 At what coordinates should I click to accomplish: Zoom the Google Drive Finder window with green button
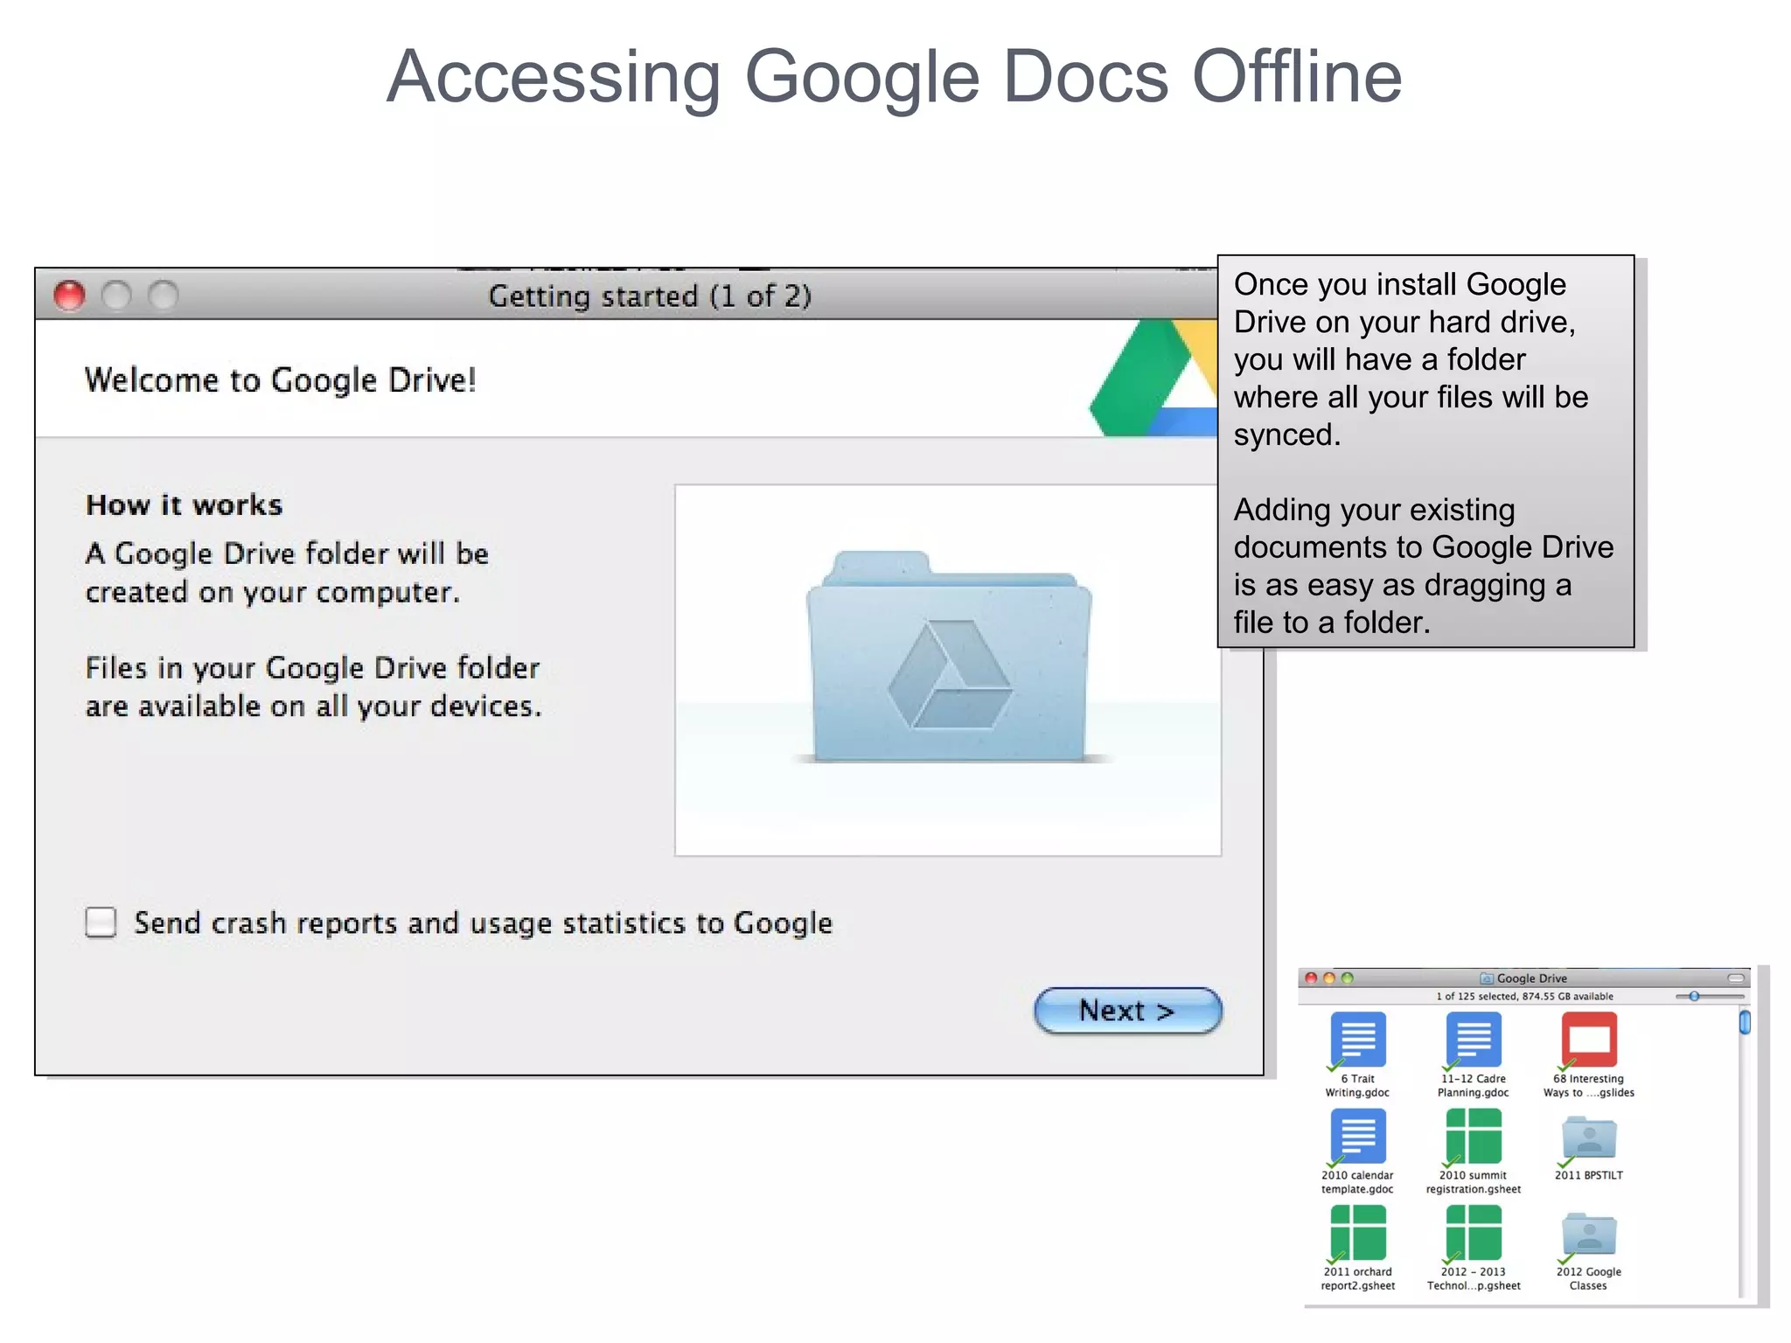(x=1348, y=978)
